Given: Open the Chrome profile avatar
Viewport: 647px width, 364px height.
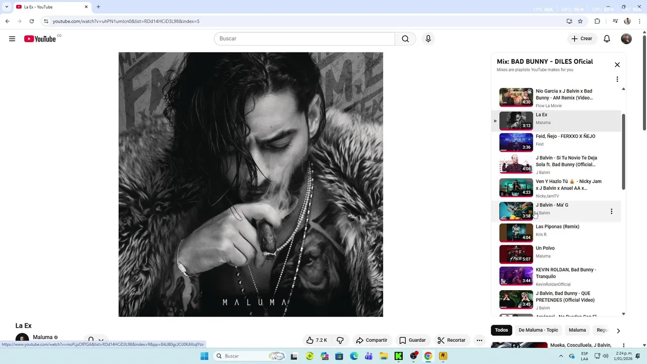Looking at the screenshot, I should [627, 21].
